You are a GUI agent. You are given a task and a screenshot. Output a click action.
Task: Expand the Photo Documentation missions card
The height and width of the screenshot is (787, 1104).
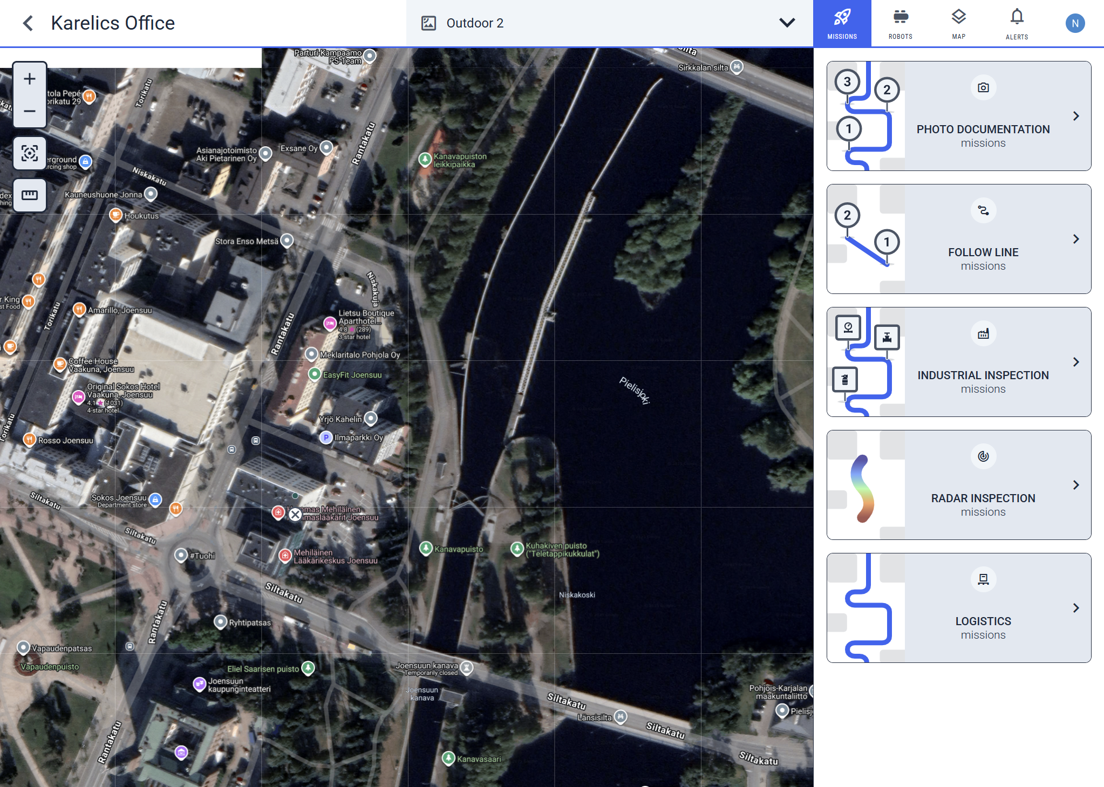[x=1076, y=116]
